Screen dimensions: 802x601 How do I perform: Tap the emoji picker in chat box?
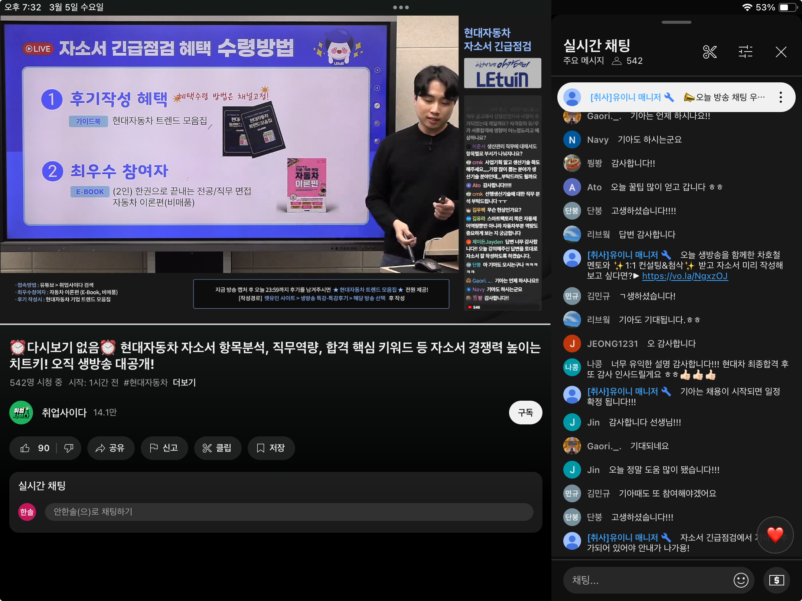coord(741,580)
